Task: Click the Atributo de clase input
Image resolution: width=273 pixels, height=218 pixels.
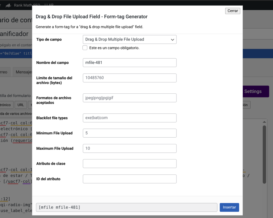Action: pos(130,164)
